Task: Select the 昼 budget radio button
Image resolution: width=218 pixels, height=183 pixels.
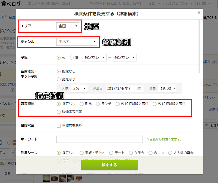Action: (72, 57)
